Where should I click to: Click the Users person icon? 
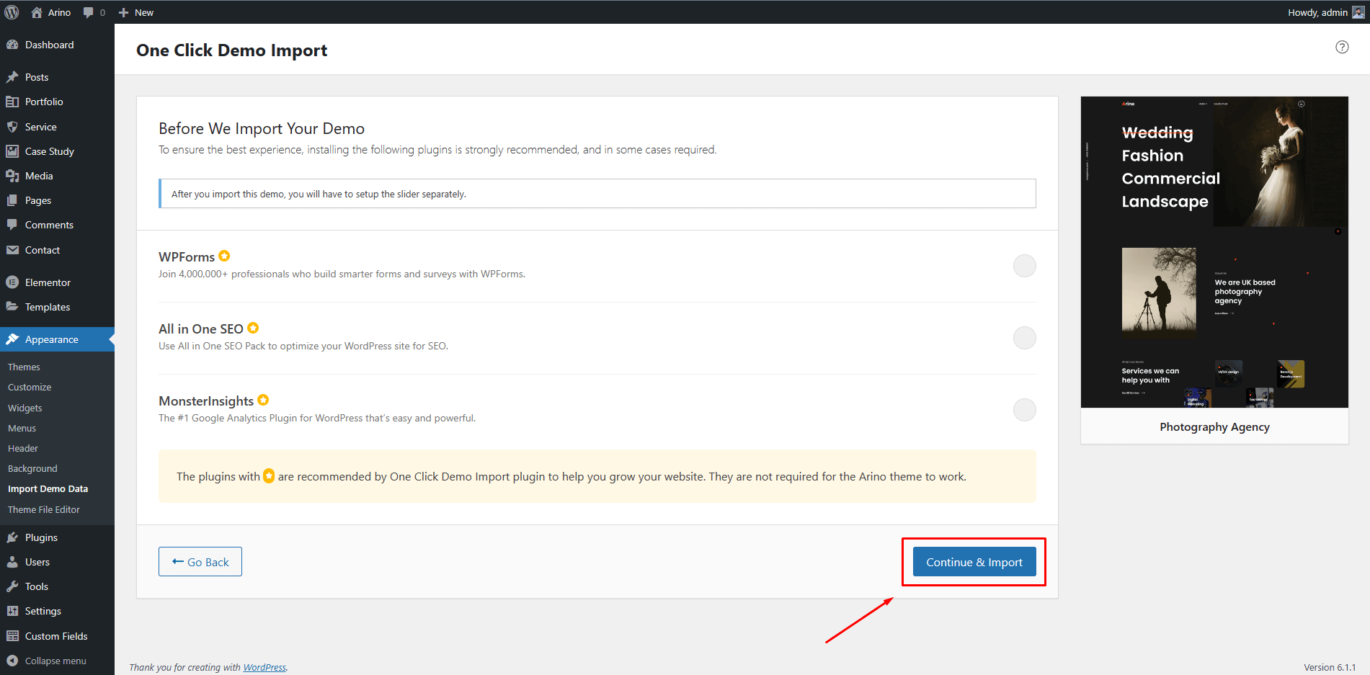pos(12,562)
